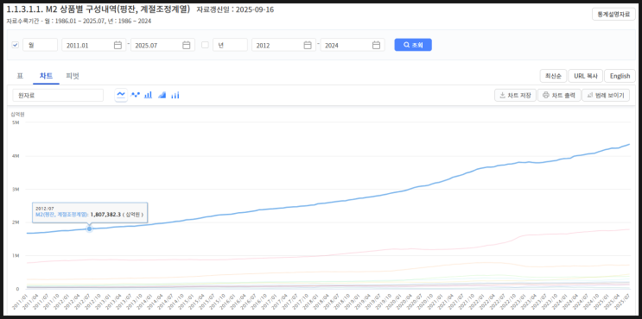Screen dimensions: 642x319
Task: Click the 2011.01 start month field
Action: coord(94,45)
